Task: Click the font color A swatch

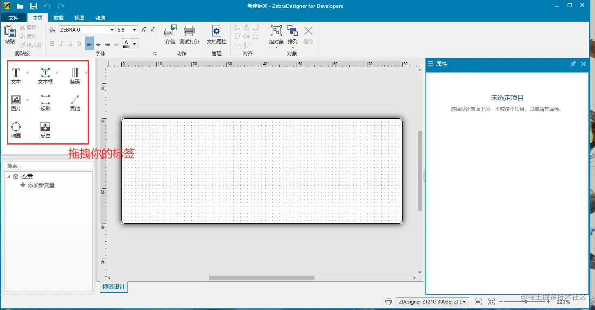Action: coord(127,44)
